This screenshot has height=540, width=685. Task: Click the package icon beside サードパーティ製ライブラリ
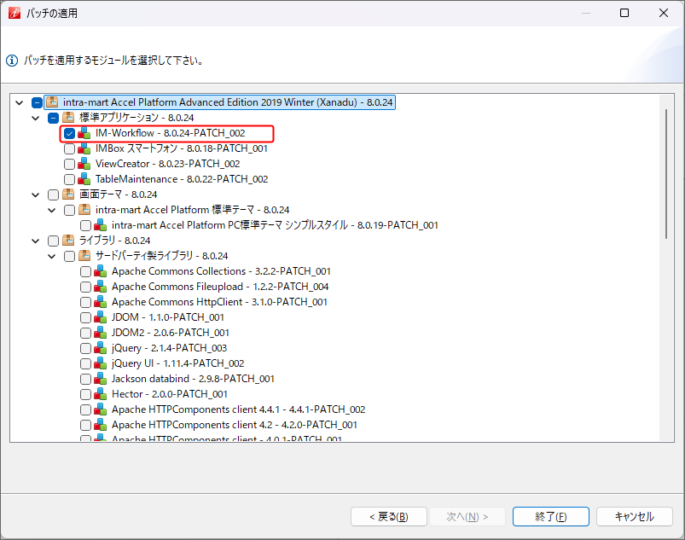point(84,256)
